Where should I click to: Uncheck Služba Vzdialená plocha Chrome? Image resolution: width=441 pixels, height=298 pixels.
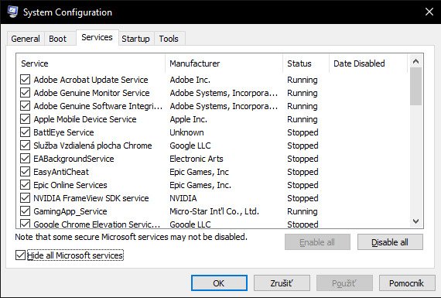25,146
